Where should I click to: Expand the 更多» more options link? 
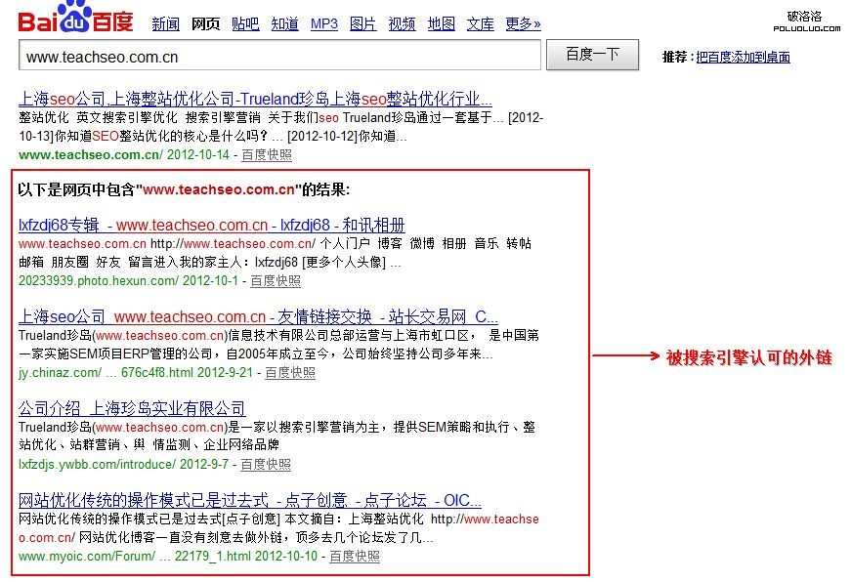(x=523, y=24)
